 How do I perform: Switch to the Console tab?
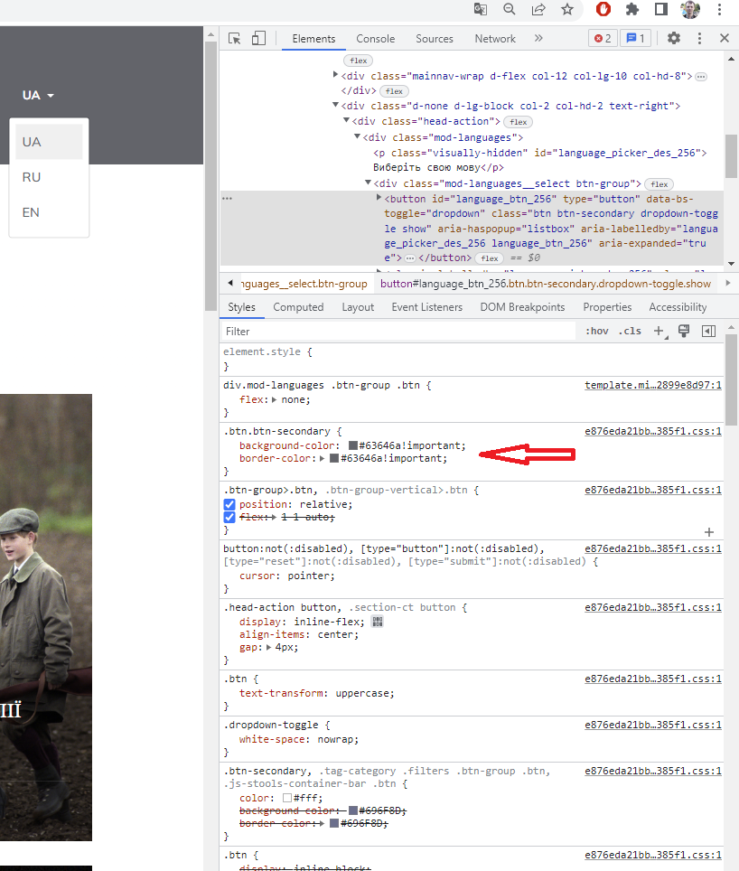click(x=375, y=39)
